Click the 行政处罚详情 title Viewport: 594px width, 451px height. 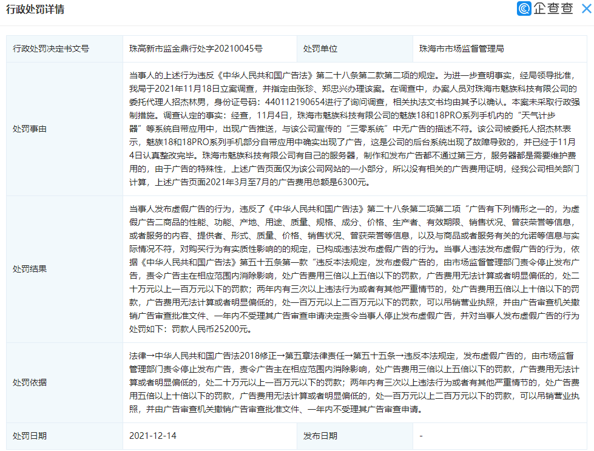(x=35, y=9)
